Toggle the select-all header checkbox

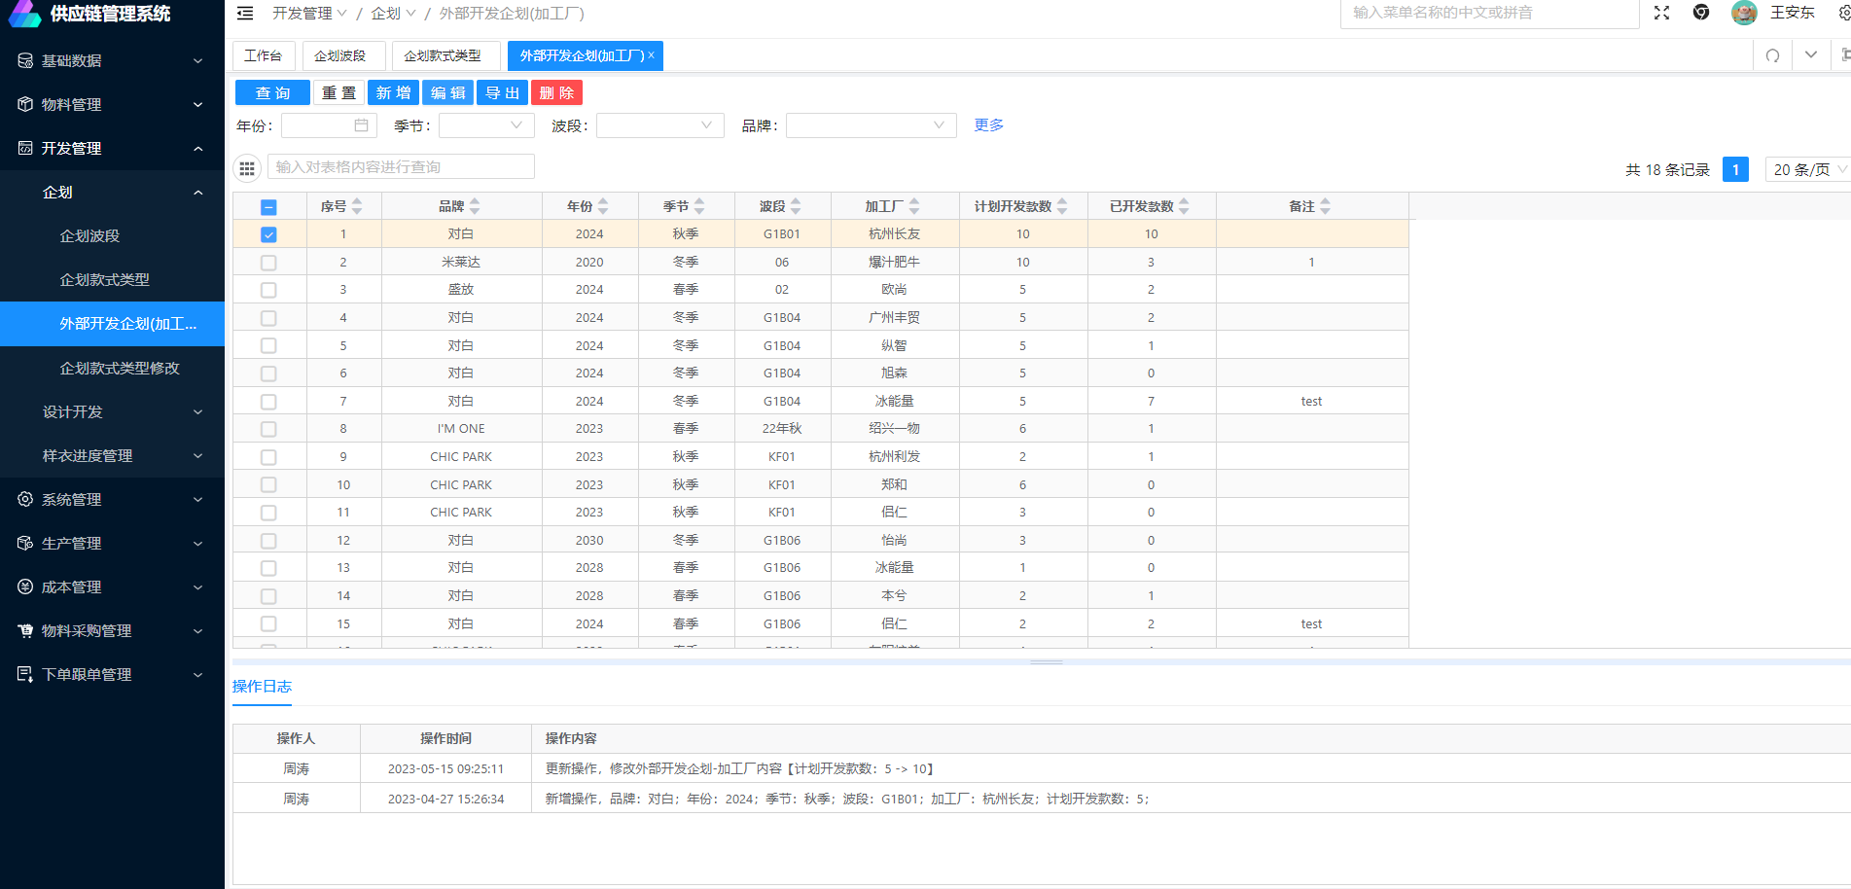[x=269, y=207]
